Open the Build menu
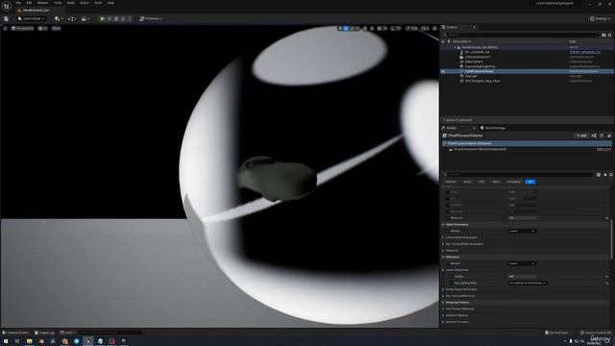Screen dimensions: 615x346 coord(71,3)
